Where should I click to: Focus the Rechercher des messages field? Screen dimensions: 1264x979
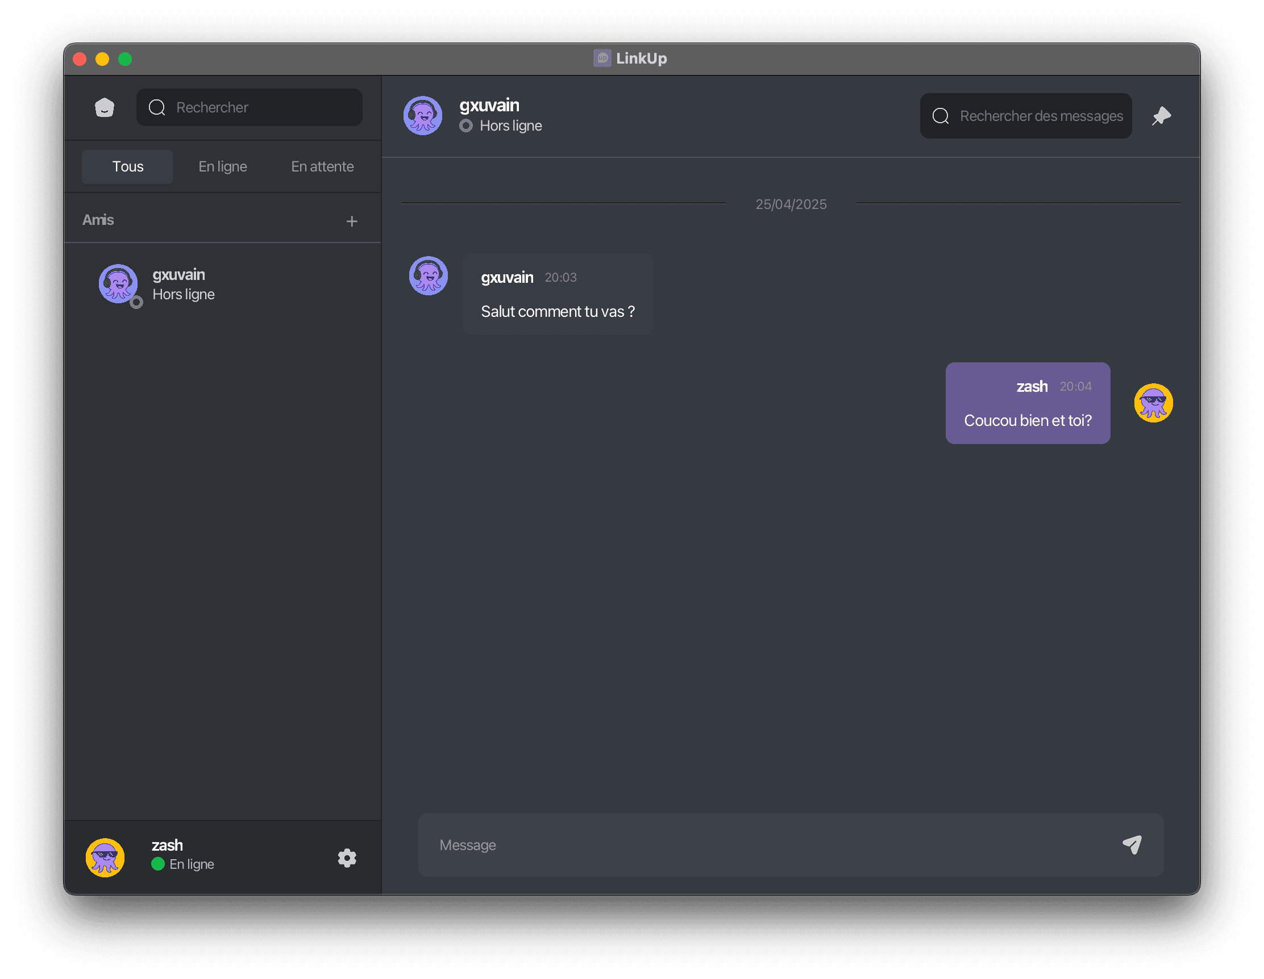point(1025,116)
